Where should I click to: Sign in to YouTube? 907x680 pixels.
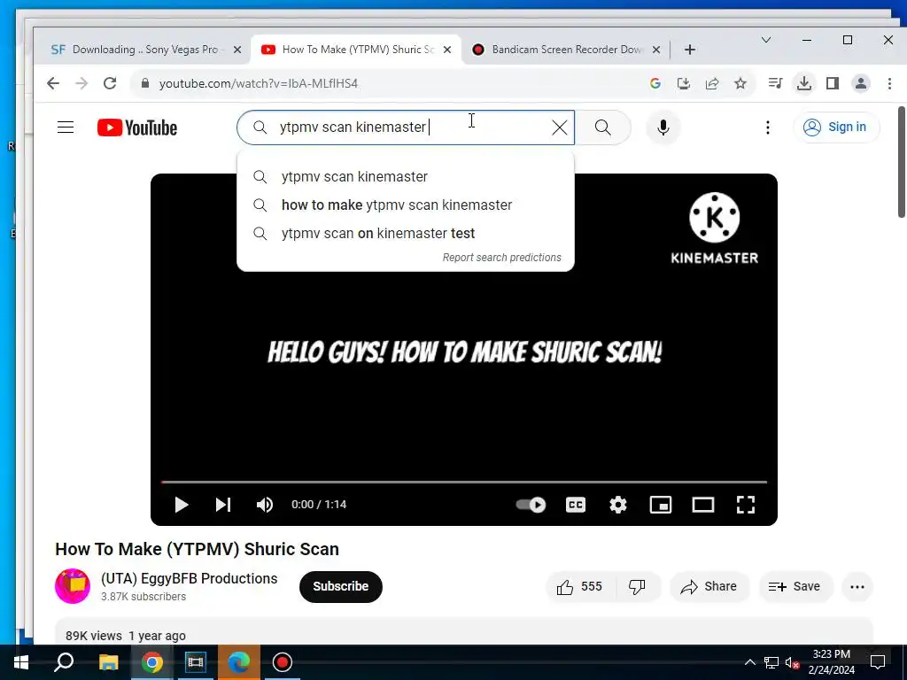point(836,127)
